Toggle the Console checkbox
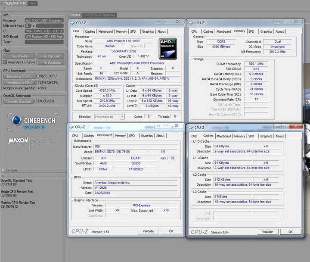The image size is (310, 262). click(3, 170)
